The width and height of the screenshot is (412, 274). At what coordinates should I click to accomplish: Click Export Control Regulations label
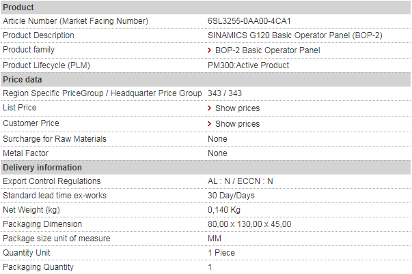[x=51, y=181]
